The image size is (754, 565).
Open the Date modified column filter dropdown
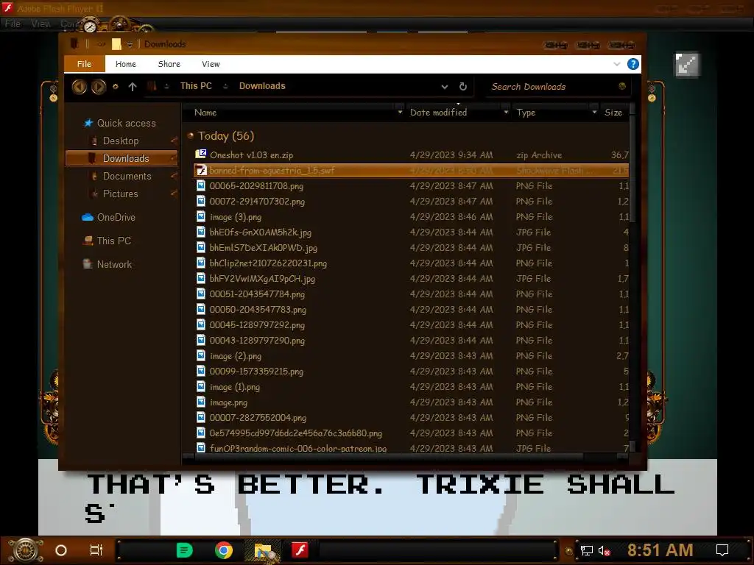coord(506,112)
